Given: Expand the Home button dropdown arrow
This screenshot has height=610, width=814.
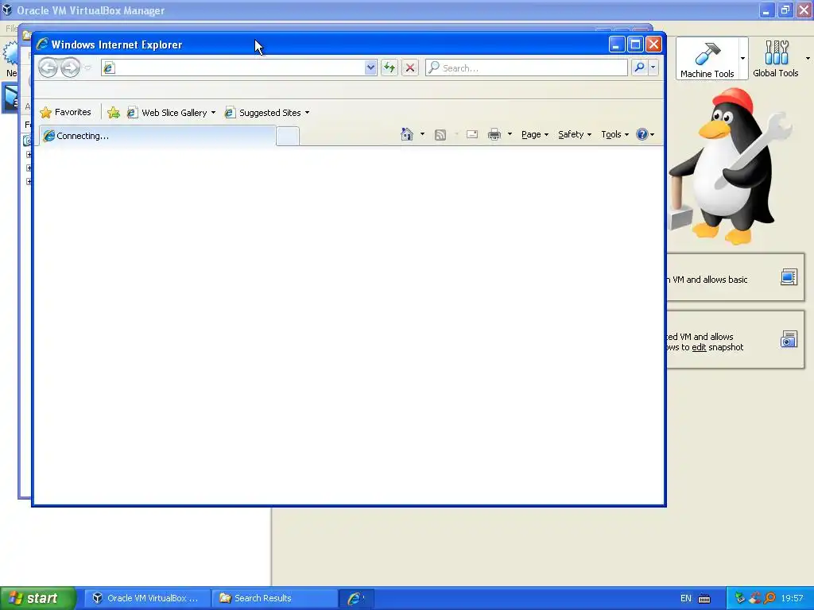Looking at the screenshot, I should pos(422,134).
